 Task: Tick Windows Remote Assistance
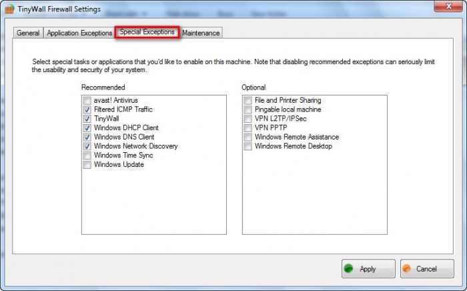[248, 137]
